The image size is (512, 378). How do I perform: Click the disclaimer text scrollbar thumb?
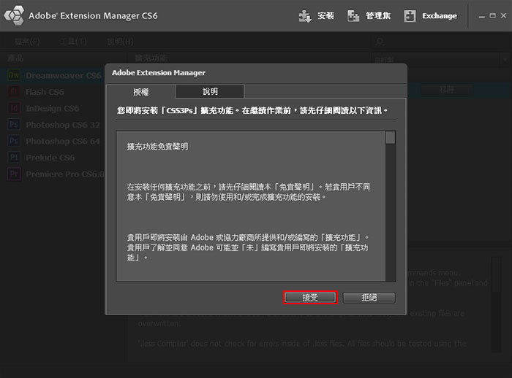390,137
